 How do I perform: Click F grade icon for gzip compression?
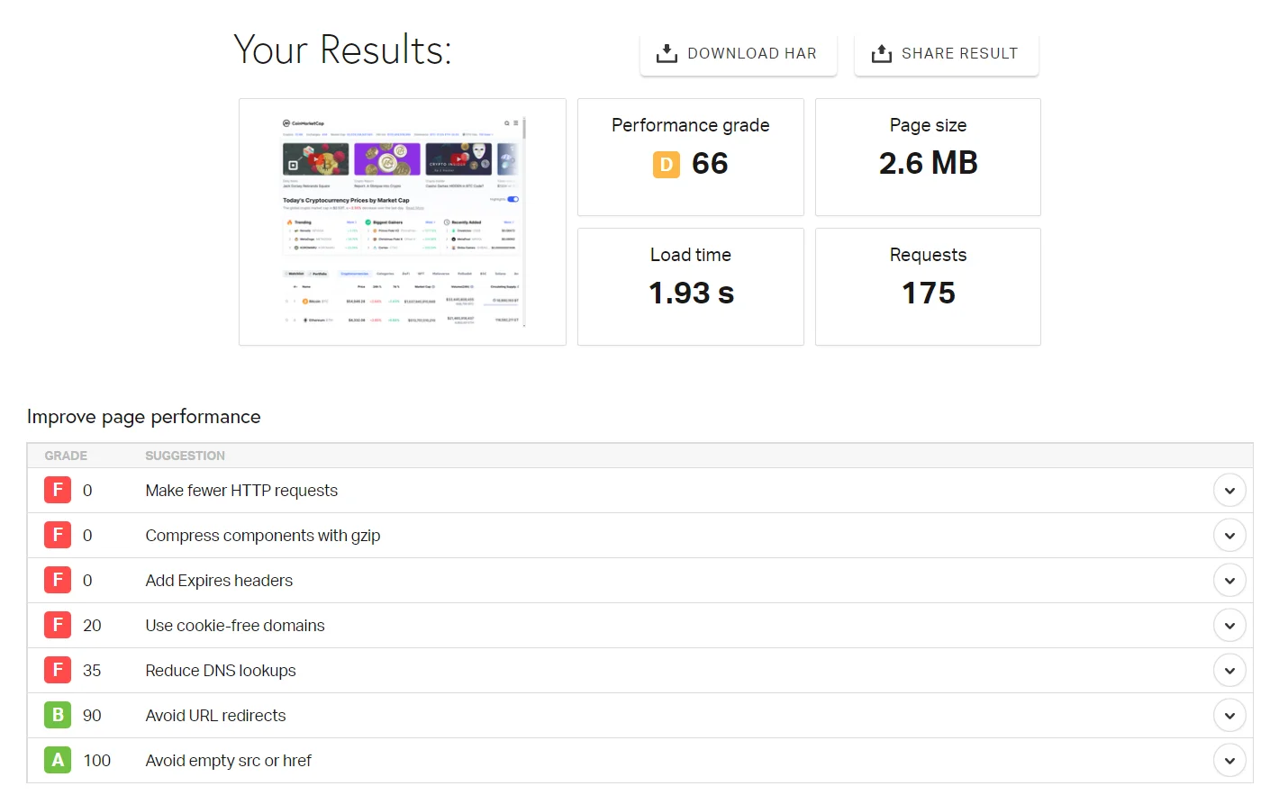[x=58, y=536]
